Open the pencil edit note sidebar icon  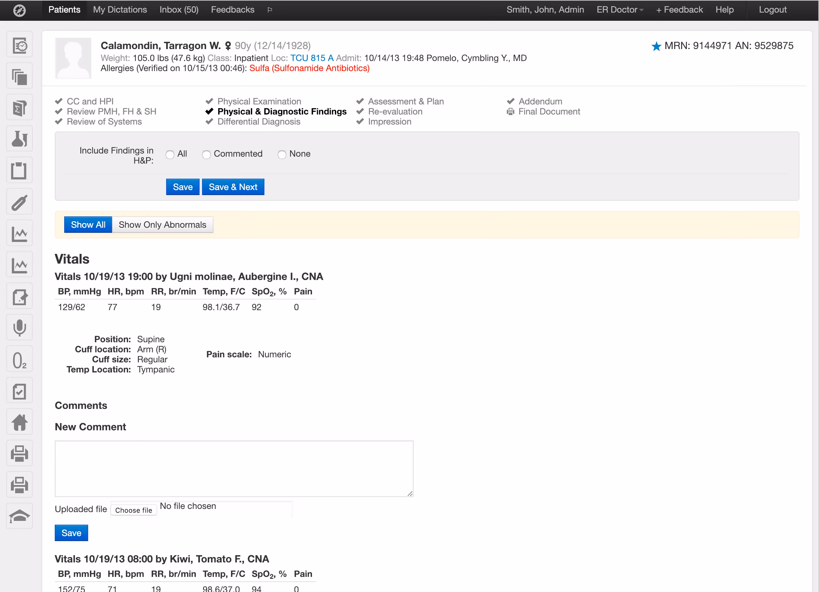click(20, 297)
